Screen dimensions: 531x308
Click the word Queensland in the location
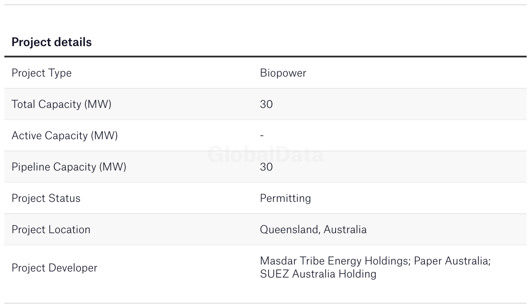click(289, 230)
